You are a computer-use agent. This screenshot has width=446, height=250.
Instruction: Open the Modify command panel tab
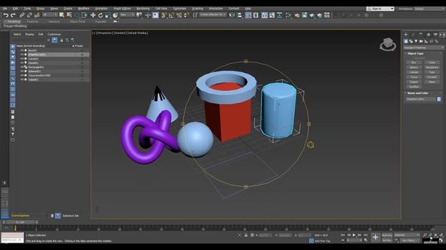point(413,35)
